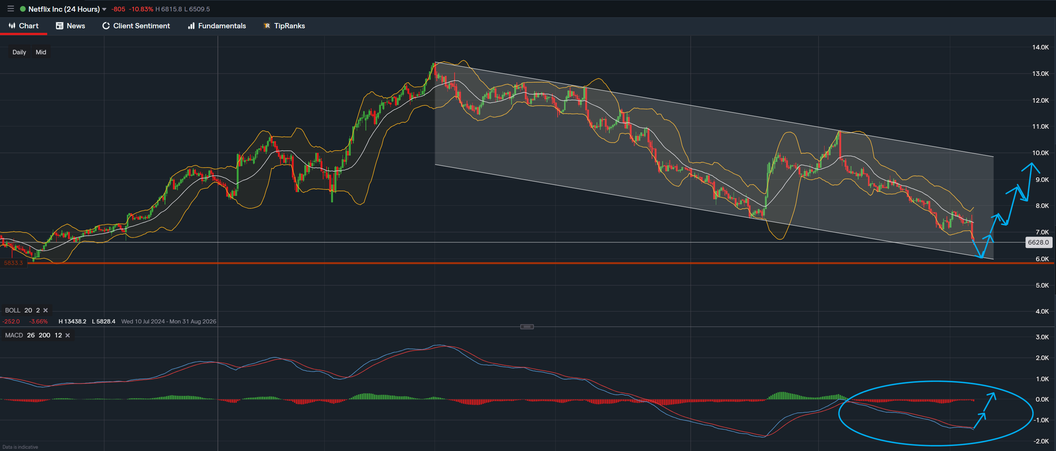The height and width of the screenshot is (451, 1056).
Task: Open the TipRanks tab
Action: pos(284,26)
